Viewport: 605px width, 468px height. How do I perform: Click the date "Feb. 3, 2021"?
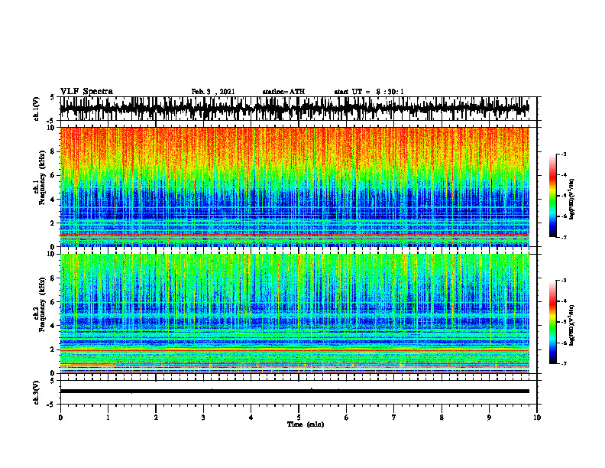(213, 92)
